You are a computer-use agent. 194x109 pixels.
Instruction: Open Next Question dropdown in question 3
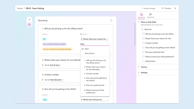[57, 80]
